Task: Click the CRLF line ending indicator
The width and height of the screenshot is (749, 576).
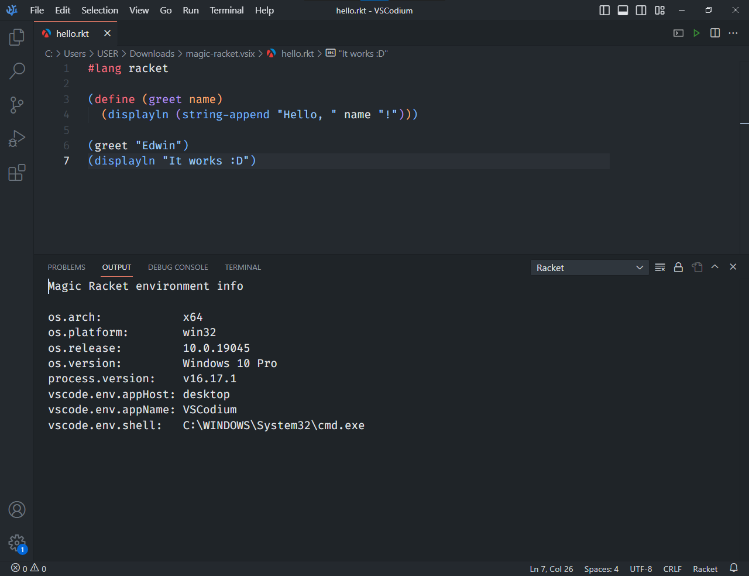Action: 672,568
